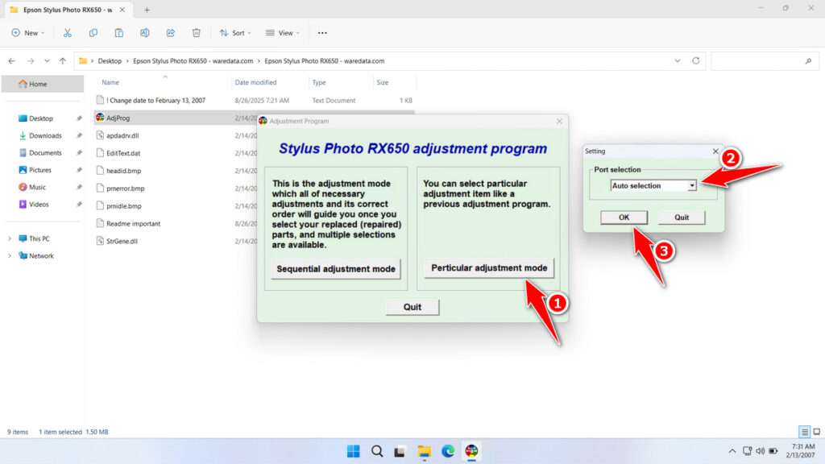Expand the address bar history dropdown
Screen dimensions: 825x464
[x=677, y=61]
